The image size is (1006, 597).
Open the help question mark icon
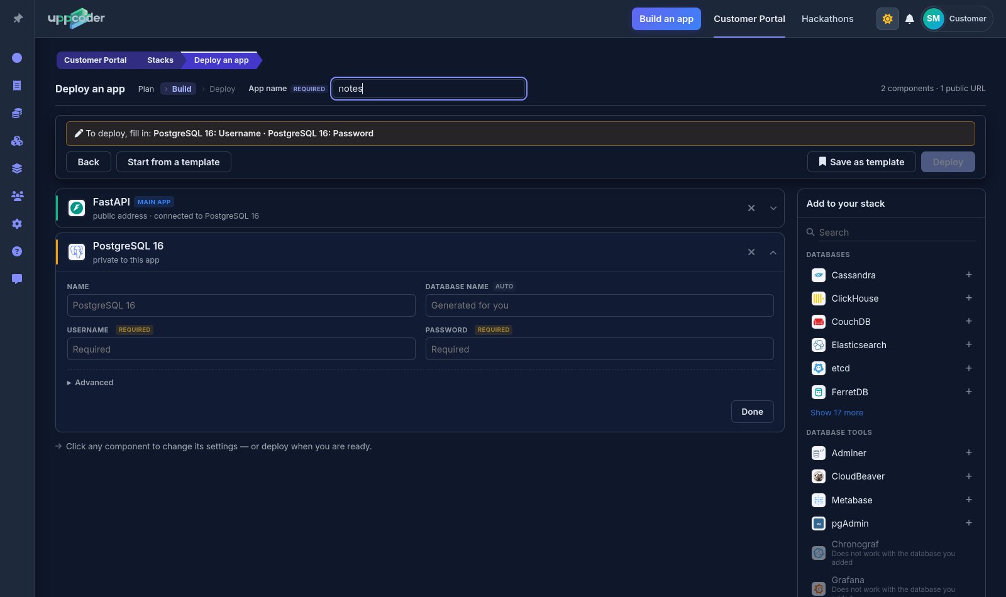click(17, 251)
